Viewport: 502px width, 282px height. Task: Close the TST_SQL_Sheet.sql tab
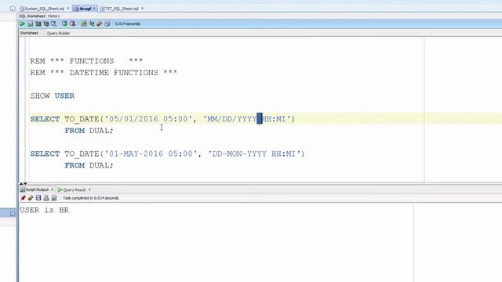(143, 9)
